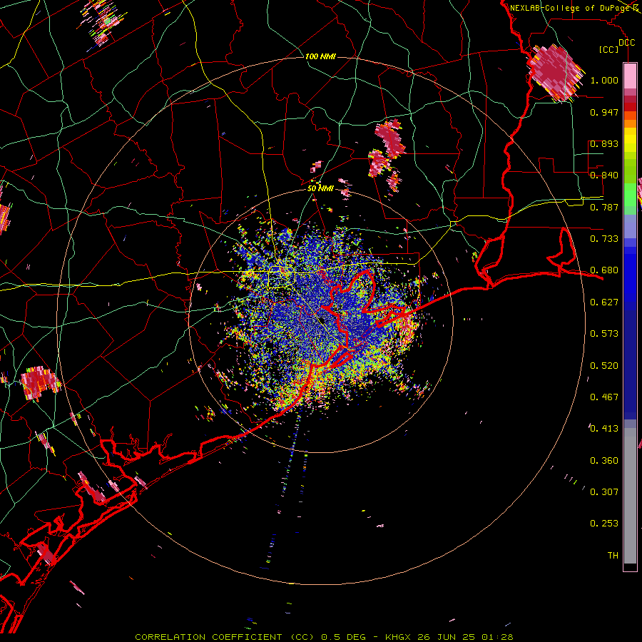
Task: Click the KHGX radar site identifier
Action: (397, 637)
